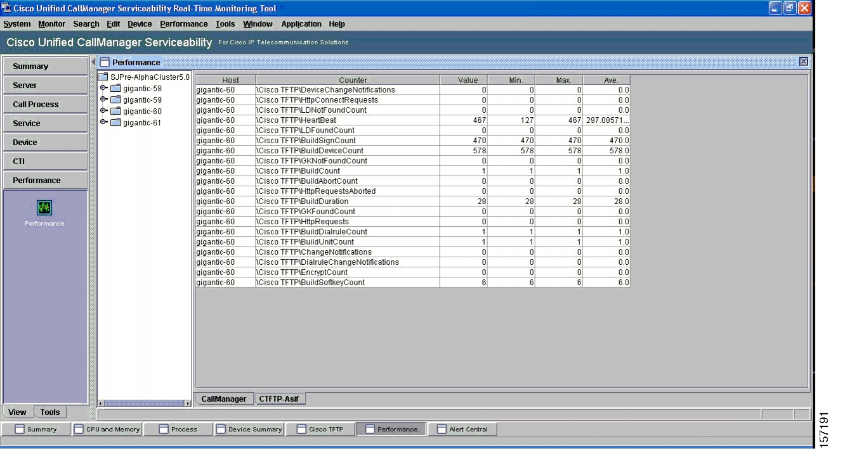Select the Summary sidebar button
The image size is (852, 472).
tap(45, 66)
